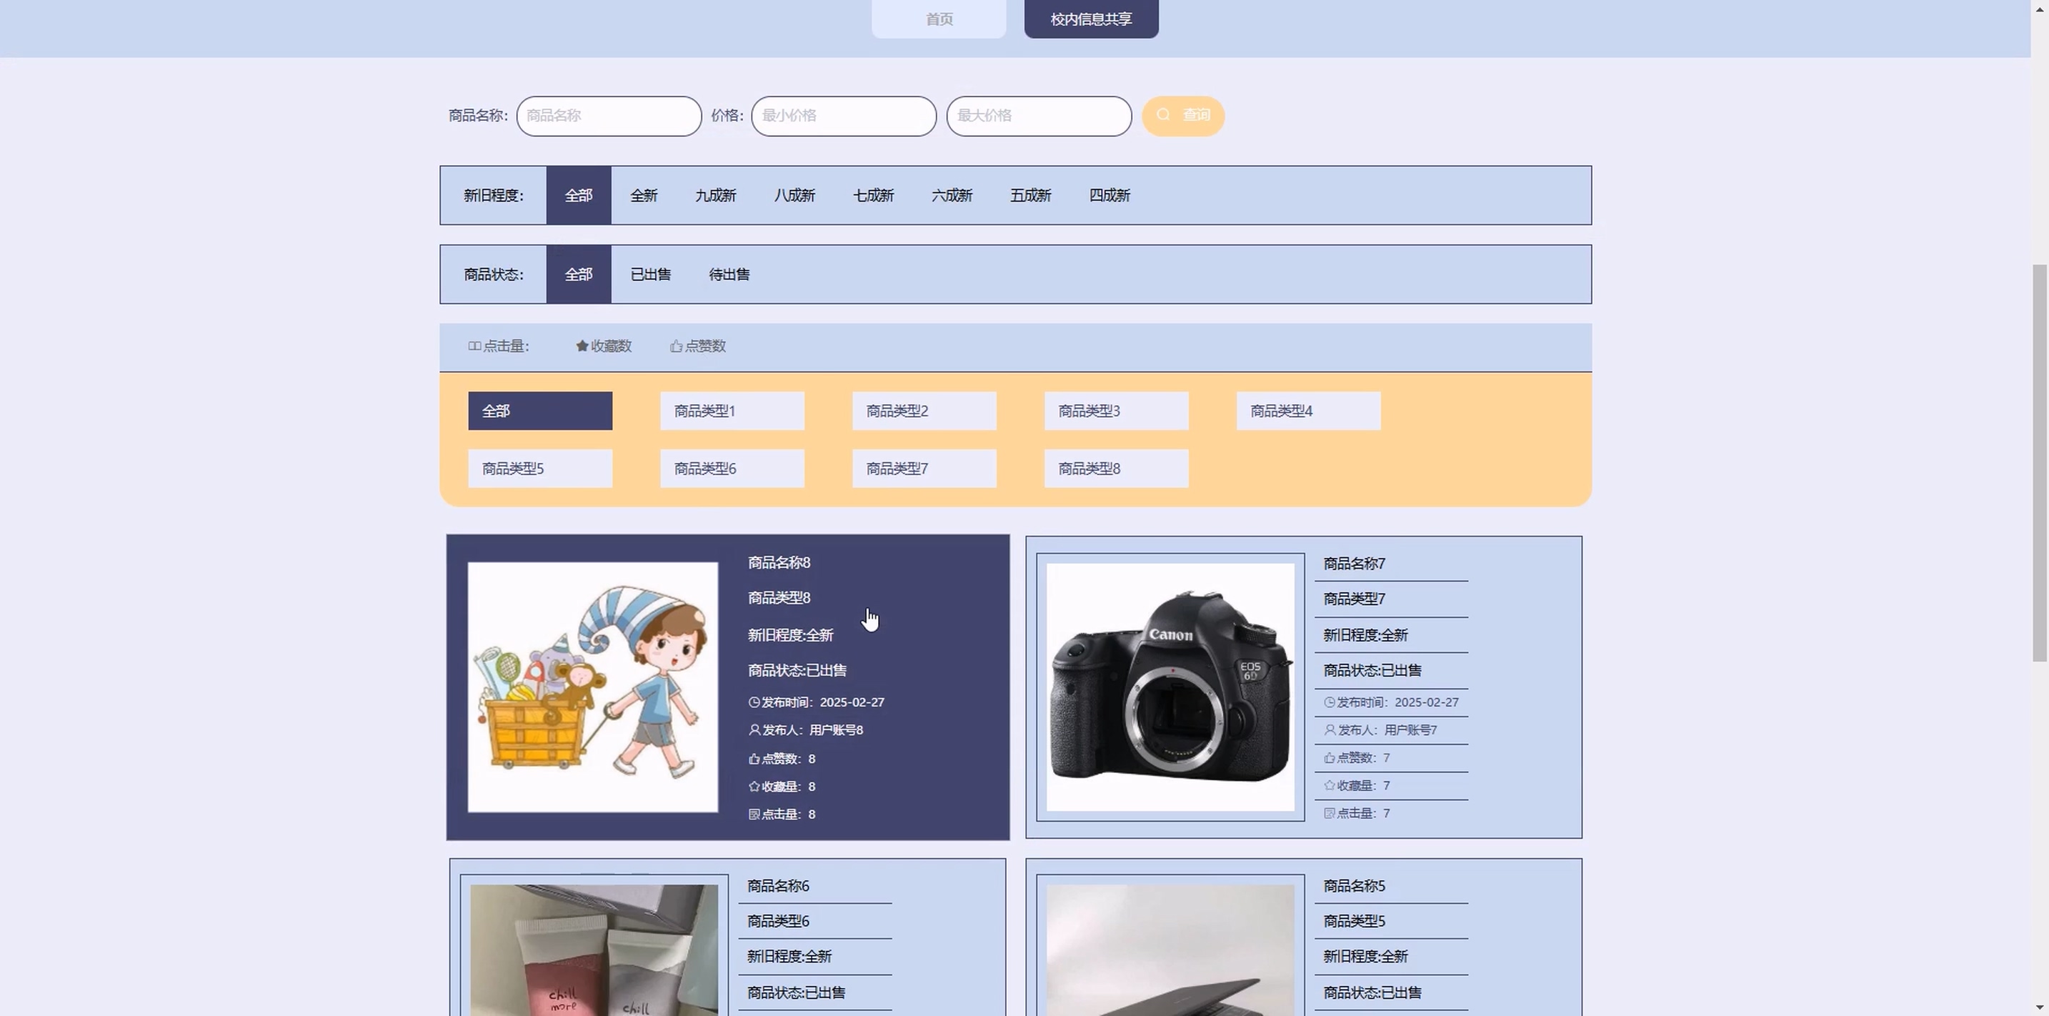This screenshot has height=1016, width=2049.
Task: Choose 商品类型3 category filter
Action: [1116, 412]
